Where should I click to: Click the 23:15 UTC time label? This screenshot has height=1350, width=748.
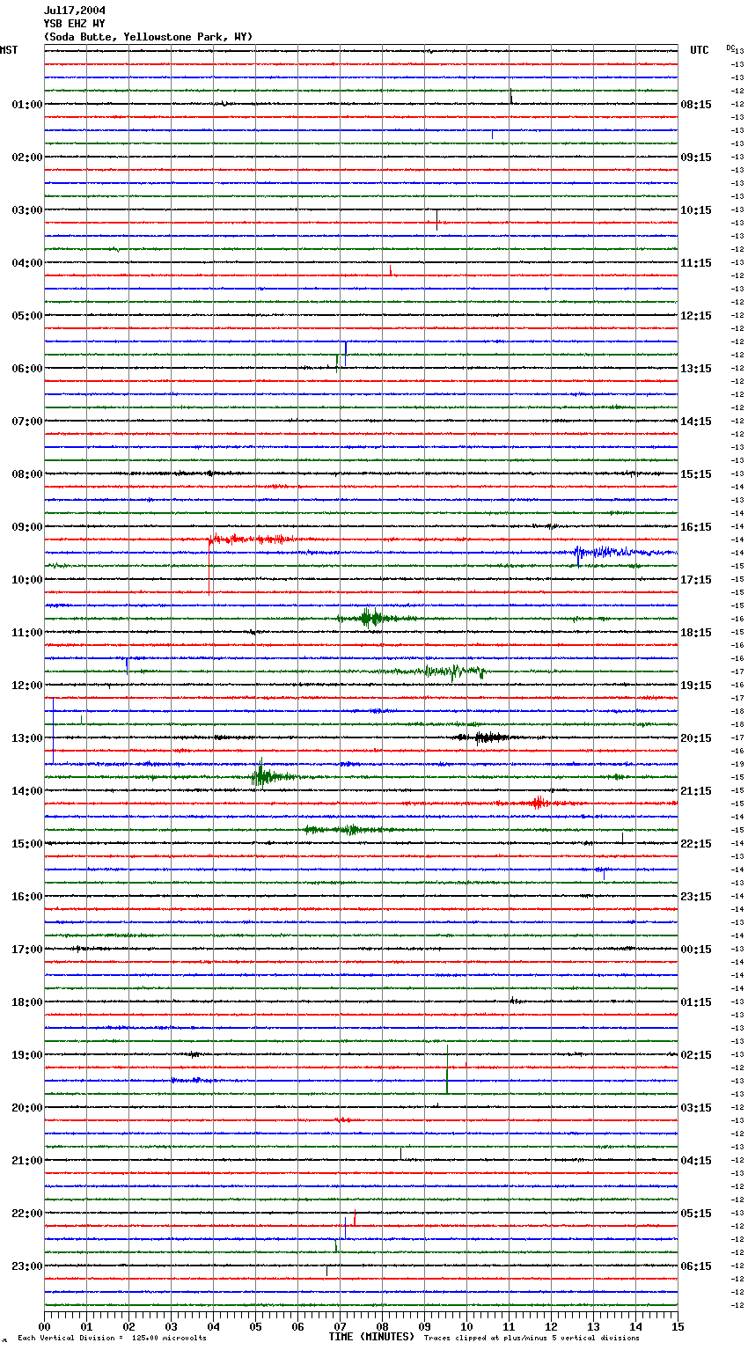[x=696, y=897]
